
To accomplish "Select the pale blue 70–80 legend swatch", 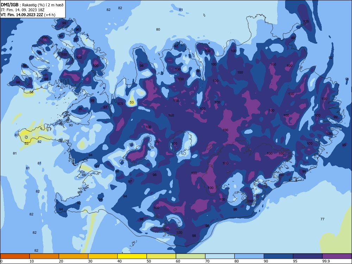I will [220, 256].
